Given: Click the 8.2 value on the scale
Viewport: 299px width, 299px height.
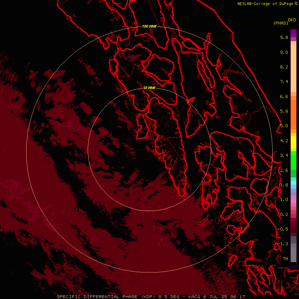Looking at the screenshot, I should 284,67.
